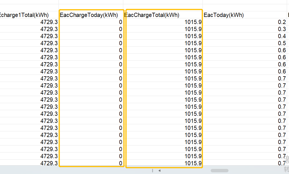Image resolution: width=289 pixels, height=174 pixels.
Task: Select the cell containing 0.2 in EacToday
Action: coord(245,22)
